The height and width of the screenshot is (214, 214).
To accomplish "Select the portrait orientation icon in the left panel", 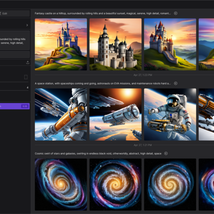I will 26,77.
